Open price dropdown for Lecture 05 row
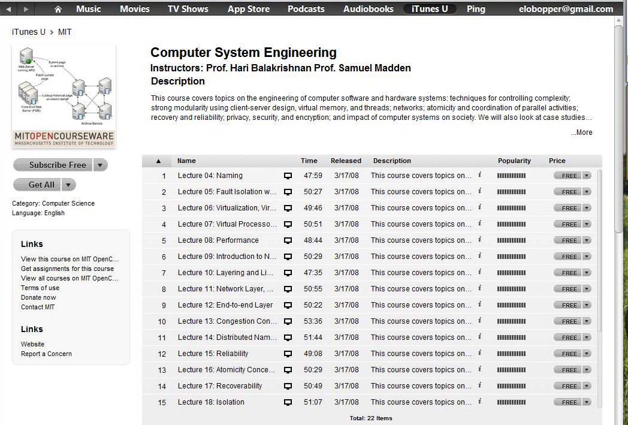 (587, 192)
